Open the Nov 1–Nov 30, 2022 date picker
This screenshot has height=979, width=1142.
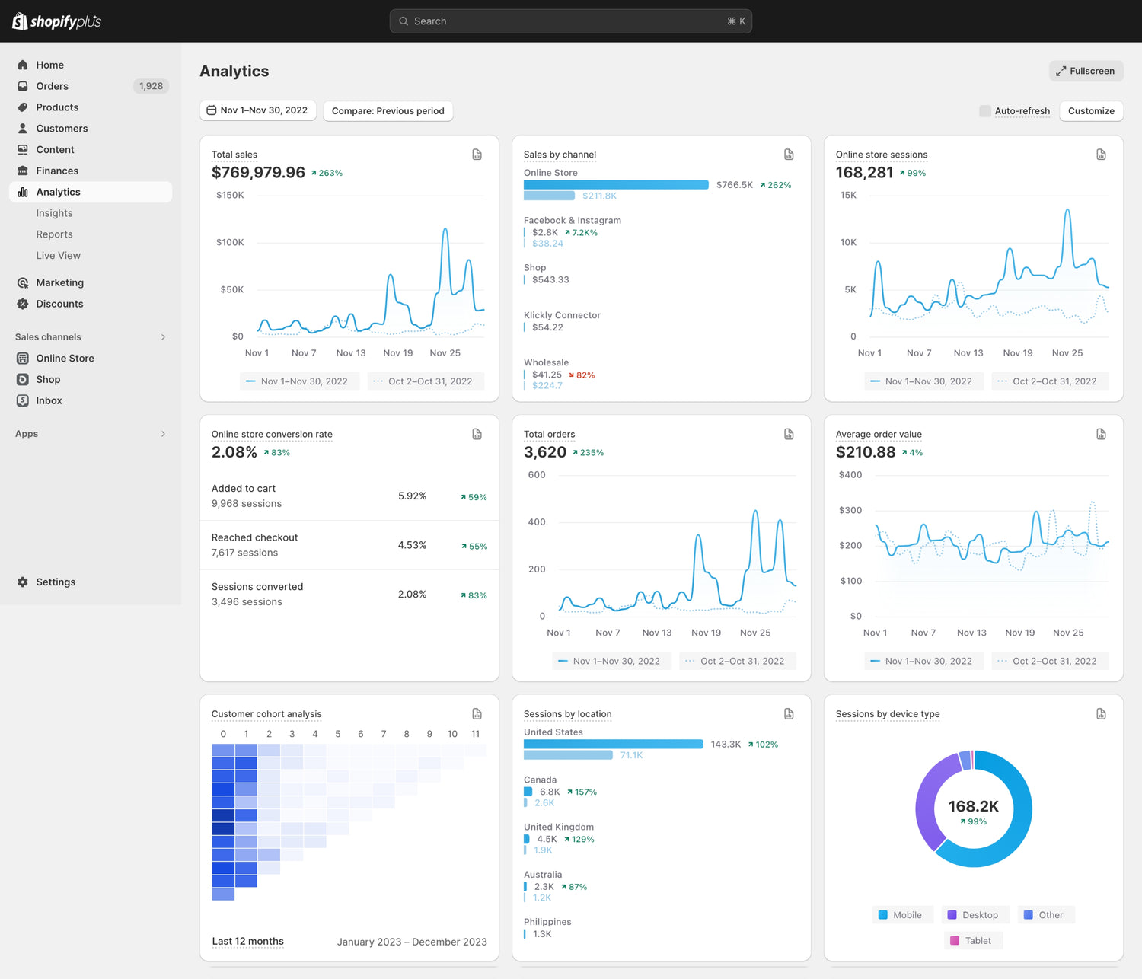coord(257,110)
